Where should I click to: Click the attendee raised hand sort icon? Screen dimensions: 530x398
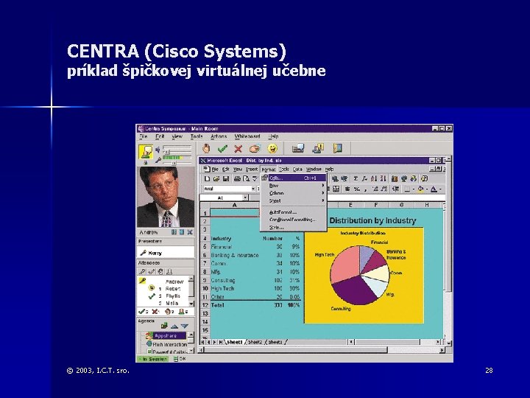click(x=160, y=271)
